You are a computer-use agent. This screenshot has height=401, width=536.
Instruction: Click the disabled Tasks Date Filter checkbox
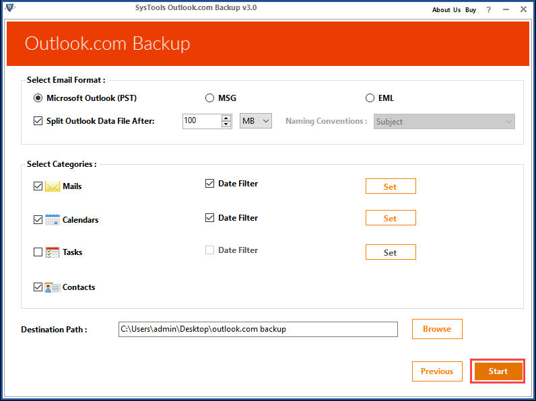pyautogui.click(x=209, y=250)
